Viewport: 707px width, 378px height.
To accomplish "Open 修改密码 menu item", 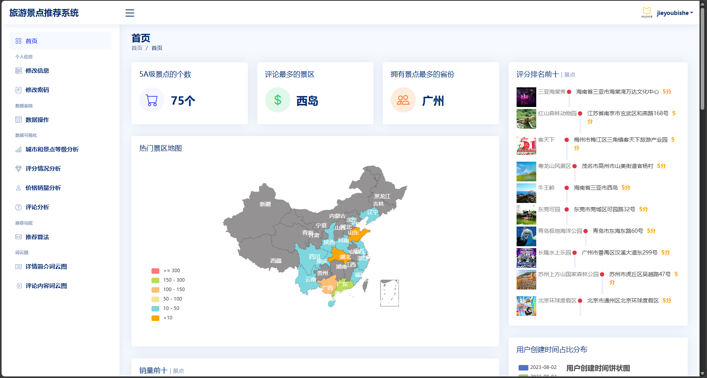I will point(61,90).
